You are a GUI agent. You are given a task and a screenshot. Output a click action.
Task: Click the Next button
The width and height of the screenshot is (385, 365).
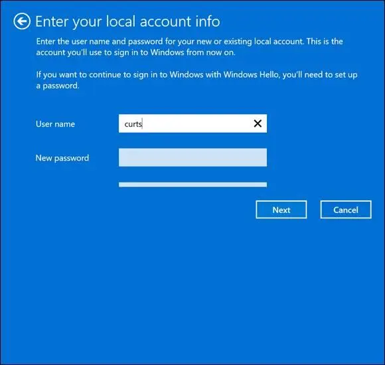[x=281, y=210]
